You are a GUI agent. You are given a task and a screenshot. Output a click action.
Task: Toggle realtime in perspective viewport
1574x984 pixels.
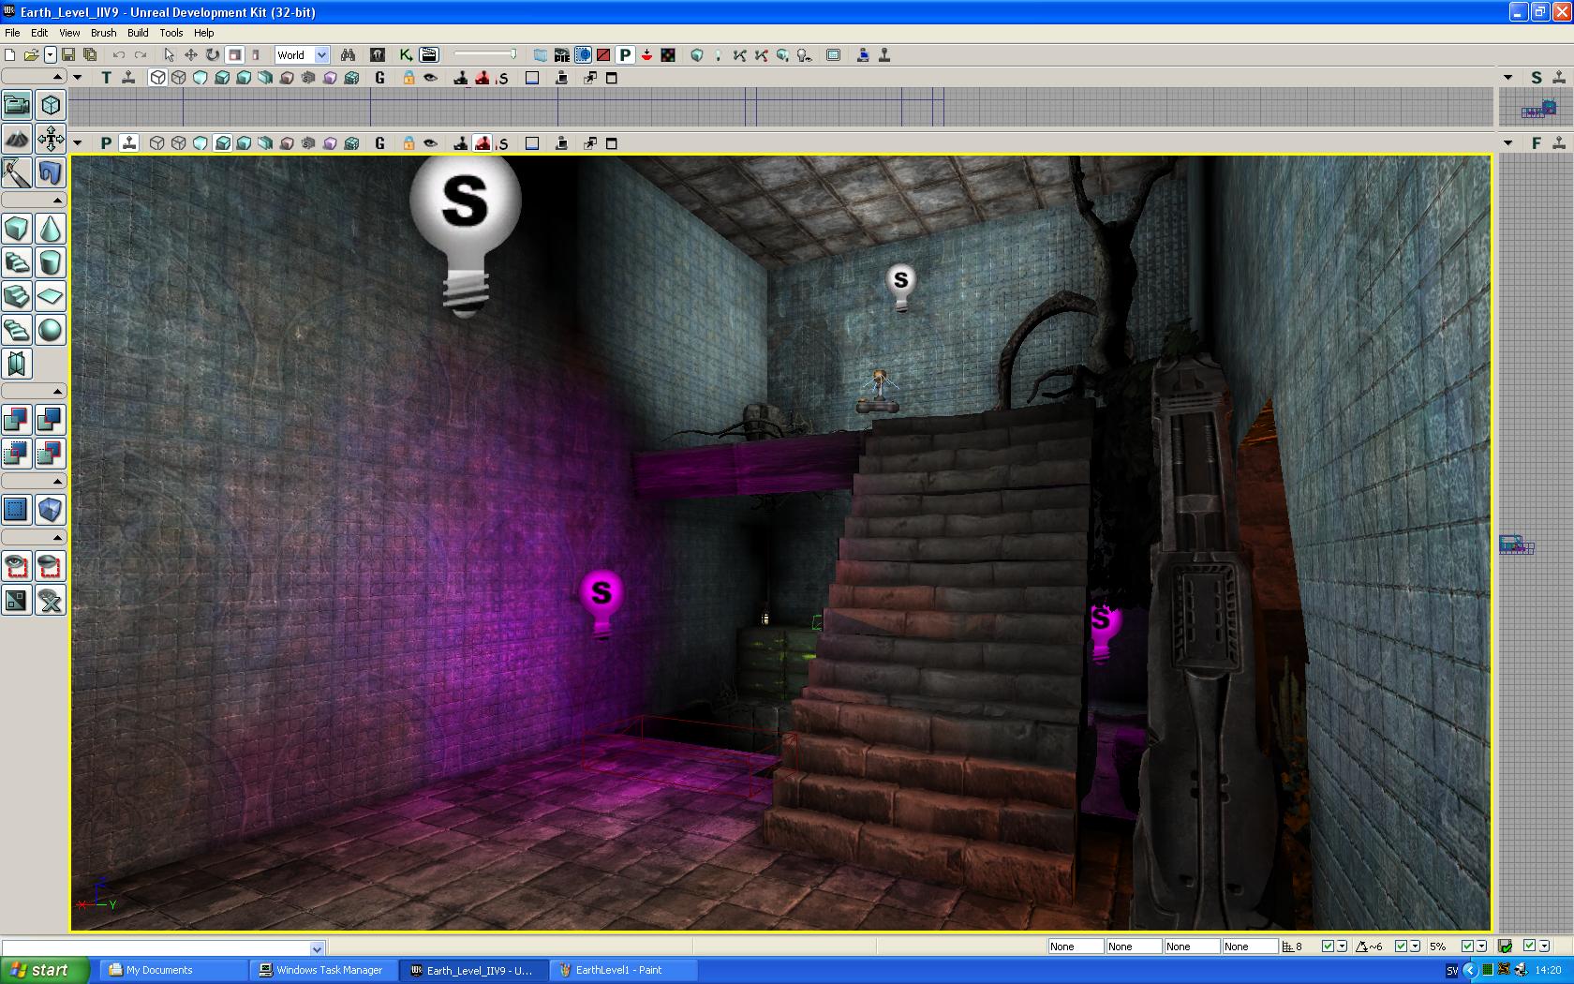129,143
